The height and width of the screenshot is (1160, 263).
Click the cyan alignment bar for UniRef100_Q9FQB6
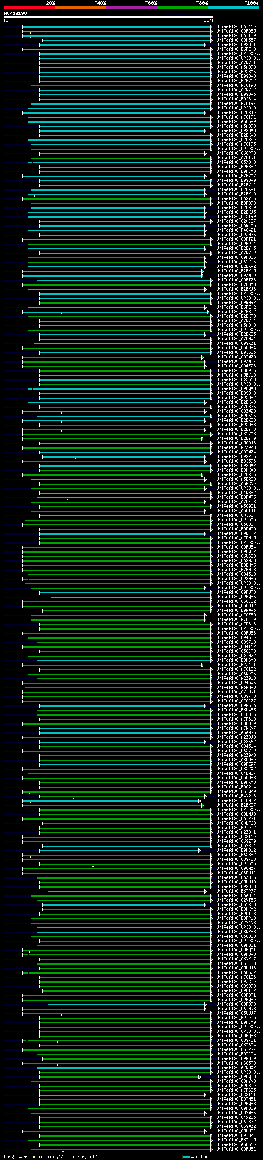point(131,597)
